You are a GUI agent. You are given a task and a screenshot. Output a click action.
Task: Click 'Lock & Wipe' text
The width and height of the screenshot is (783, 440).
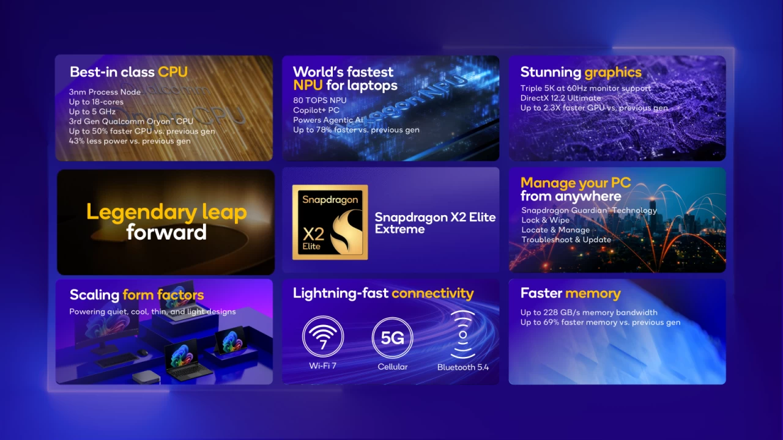pyautogui.click(x=546, y=220)
